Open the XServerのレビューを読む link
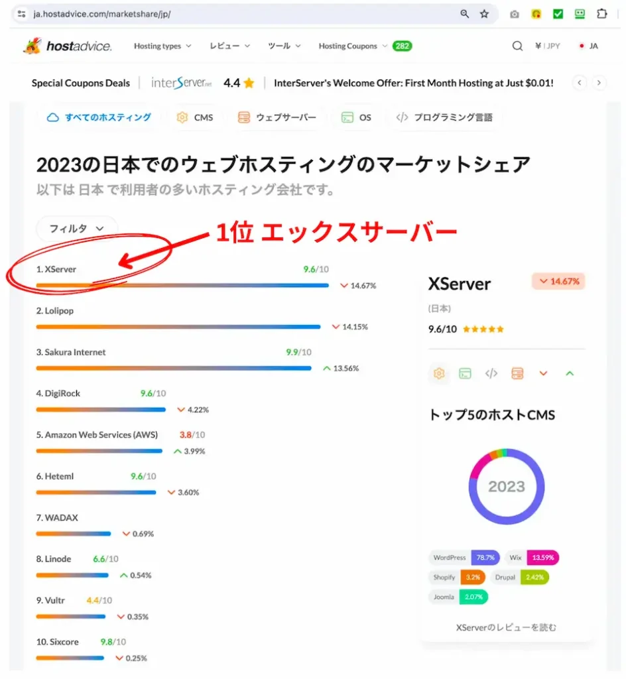This screenshot has height=679, width=626. pos(506,627)
